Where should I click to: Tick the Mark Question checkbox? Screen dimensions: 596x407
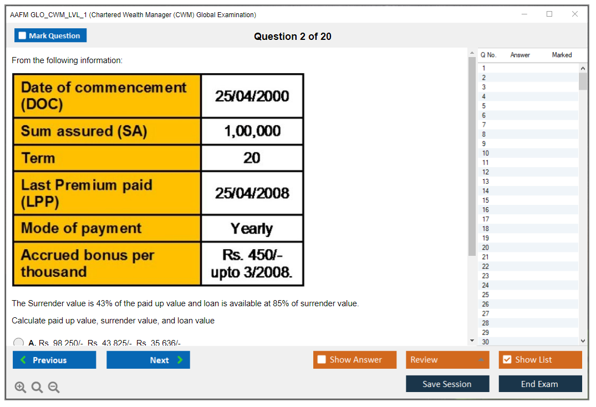tap(23, 35)
